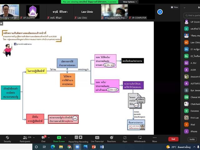
Task: Expand the Participants options caret
Action: (34, 137)
